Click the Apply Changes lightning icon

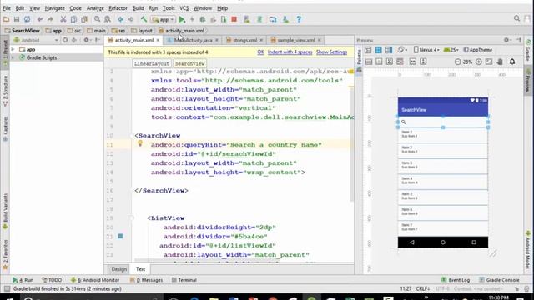[x=192, y=19]
